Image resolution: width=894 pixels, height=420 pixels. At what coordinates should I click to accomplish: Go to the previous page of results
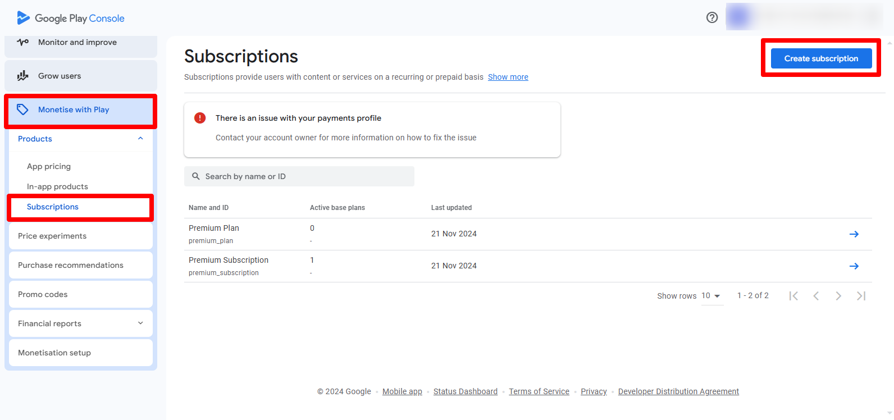pos(816,296)
